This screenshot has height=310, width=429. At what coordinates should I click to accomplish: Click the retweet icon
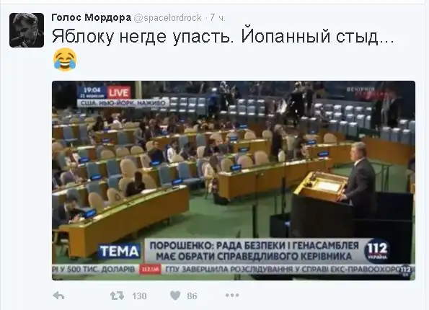tap(117, 296)
